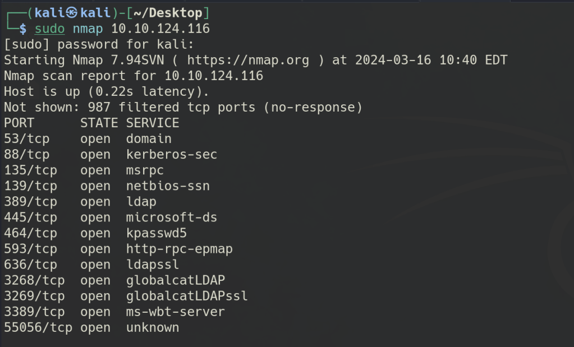Click the IP address in the command line

pos(160,29)
